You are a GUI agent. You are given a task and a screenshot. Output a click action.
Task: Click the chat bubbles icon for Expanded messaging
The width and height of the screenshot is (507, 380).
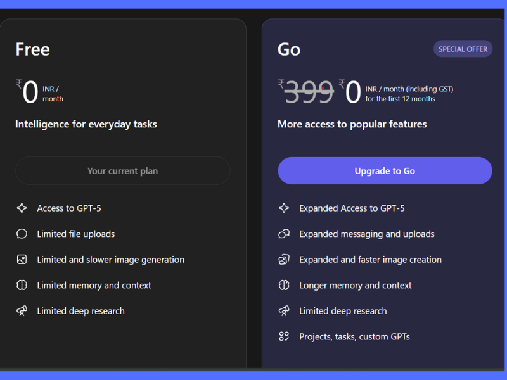284,234
